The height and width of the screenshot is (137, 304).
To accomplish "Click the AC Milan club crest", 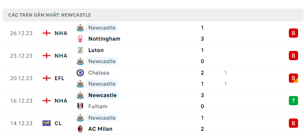I will click(80, 129).
